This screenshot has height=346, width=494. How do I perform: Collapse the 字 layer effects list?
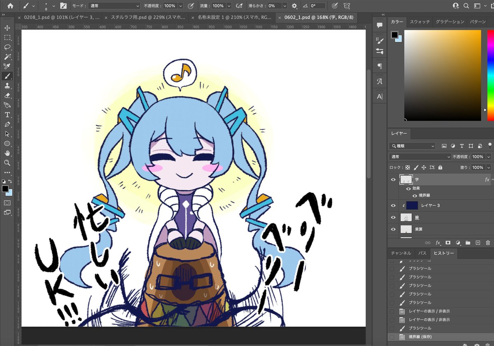click(x=492, y=180)
